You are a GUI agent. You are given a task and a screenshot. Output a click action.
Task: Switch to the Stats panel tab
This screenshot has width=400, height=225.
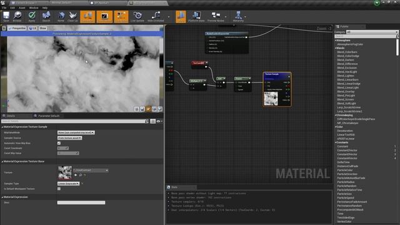click(x=174, y=187)
